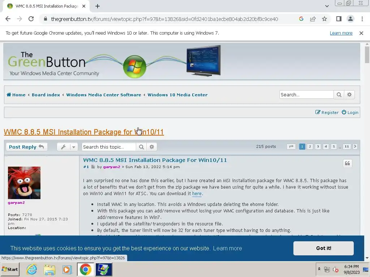The image size is (370, 277).
Task: Follow the download 'here' link
Action: coord(197,194)
